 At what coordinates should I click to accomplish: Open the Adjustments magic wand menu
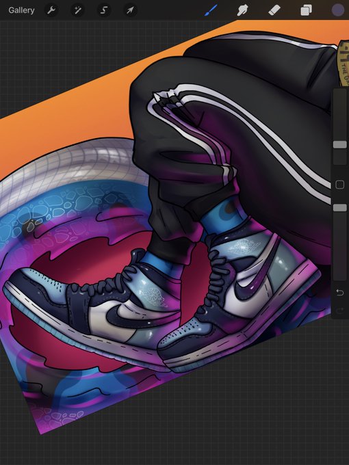77,10
